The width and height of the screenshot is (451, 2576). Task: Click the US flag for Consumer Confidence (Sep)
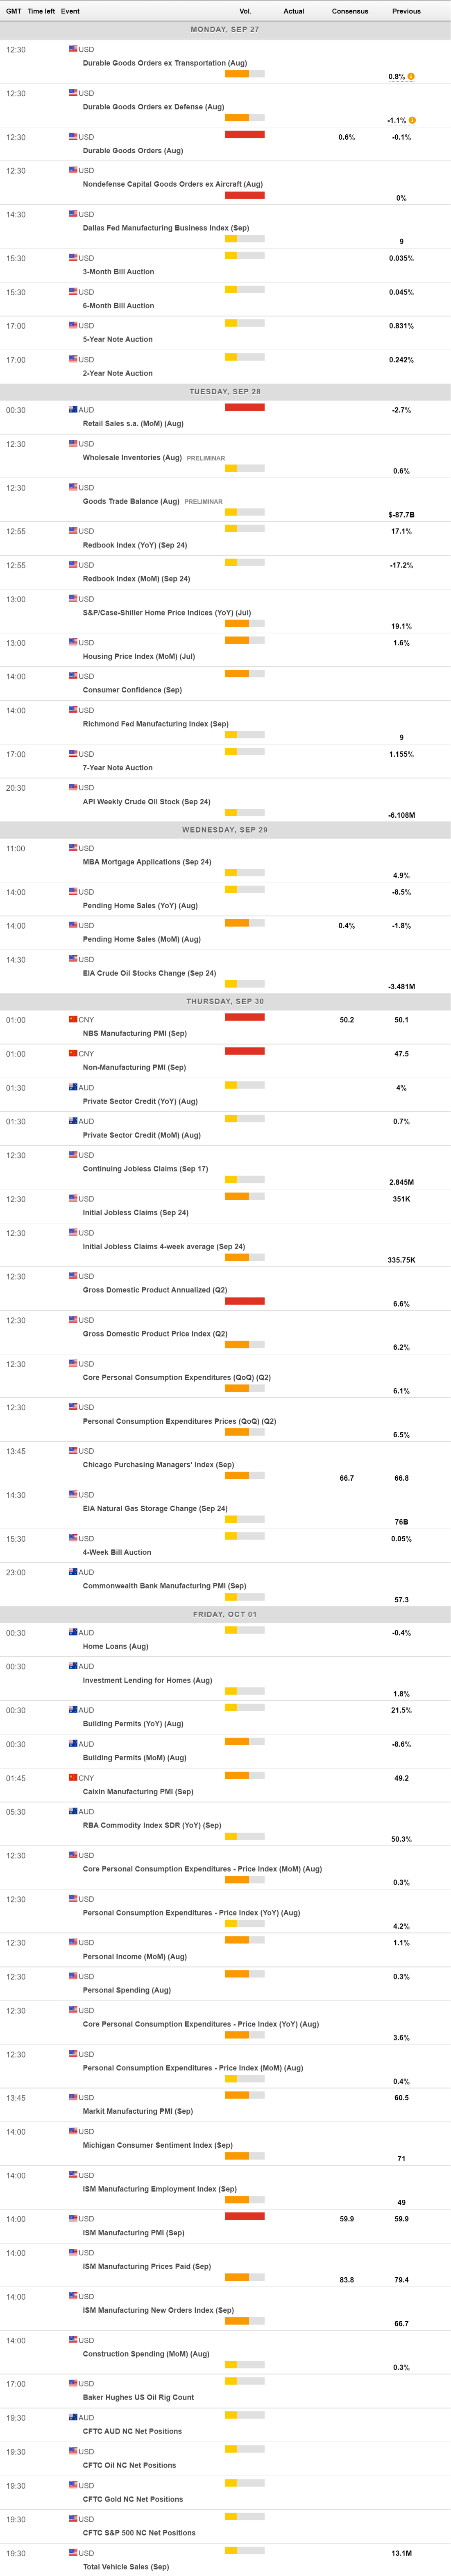pos(73,676)
